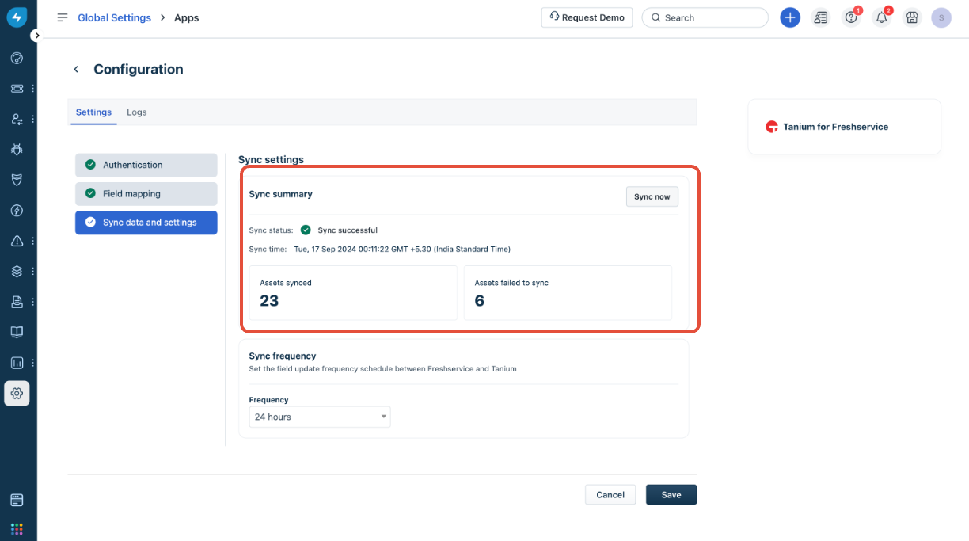969x541 pixels.
Task: Click the Assets synced count 23
Action: pyautogui.click(x=269, y=301)
